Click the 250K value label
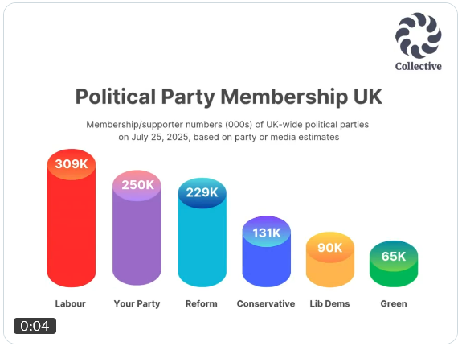Screen dimensions: 462x346 tap(137, 185)
